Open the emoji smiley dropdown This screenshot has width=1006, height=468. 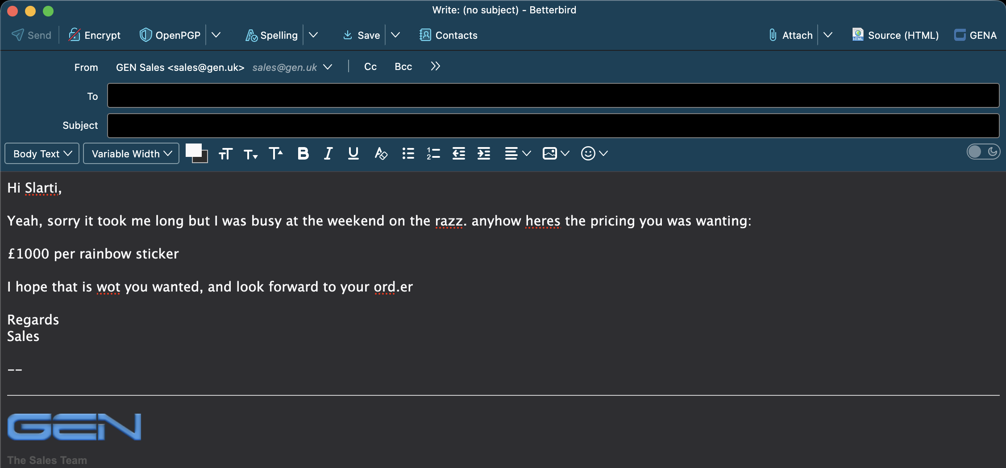[x=594, y=154]
